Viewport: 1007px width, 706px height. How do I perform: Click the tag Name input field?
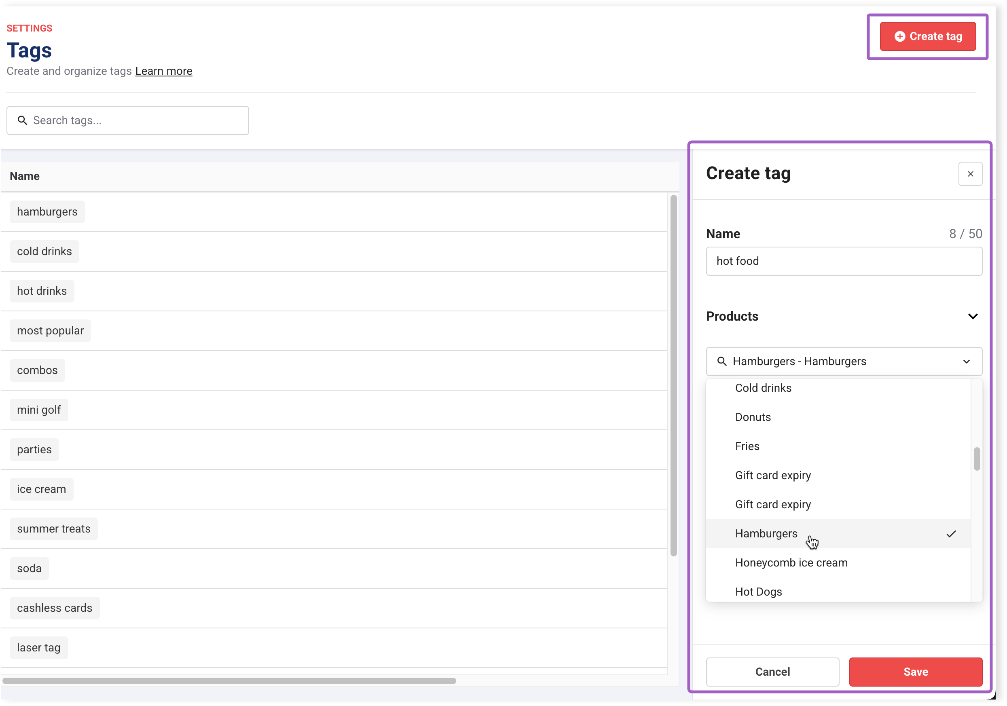[x=843, y=261]
